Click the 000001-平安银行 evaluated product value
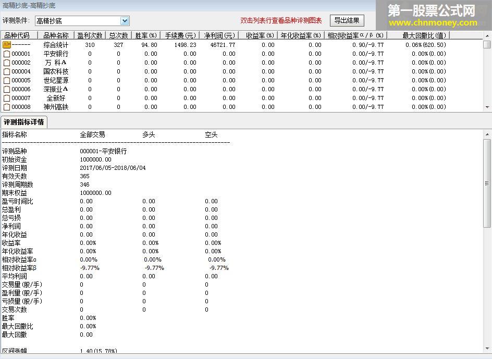Viewport: 492px width, 359px height. coord(103,151)
